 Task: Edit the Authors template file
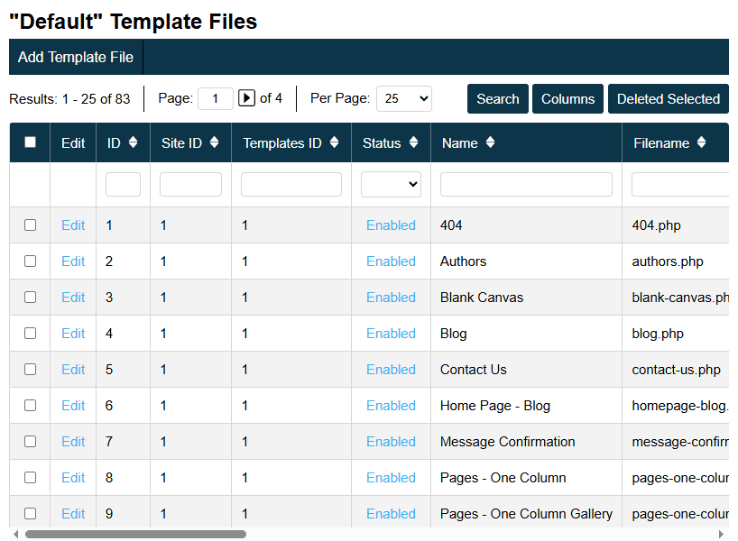73,261
